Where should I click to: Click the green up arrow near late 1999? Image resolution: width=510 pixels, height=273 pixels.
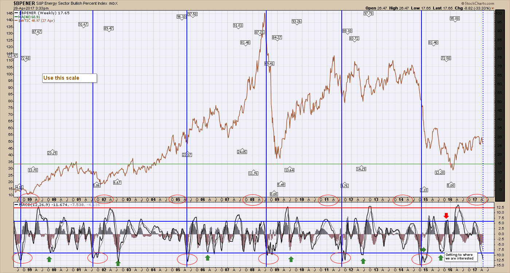(x=49, y=259)
